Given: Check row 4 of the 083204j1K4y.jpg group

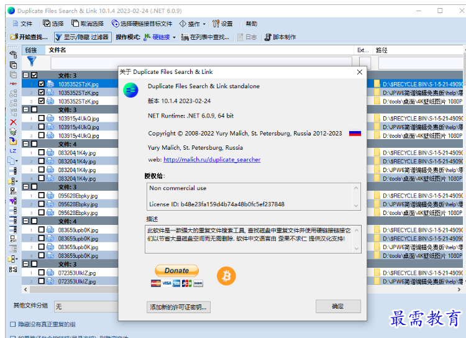Looking at the screenshot, I should tap(41, 178).
